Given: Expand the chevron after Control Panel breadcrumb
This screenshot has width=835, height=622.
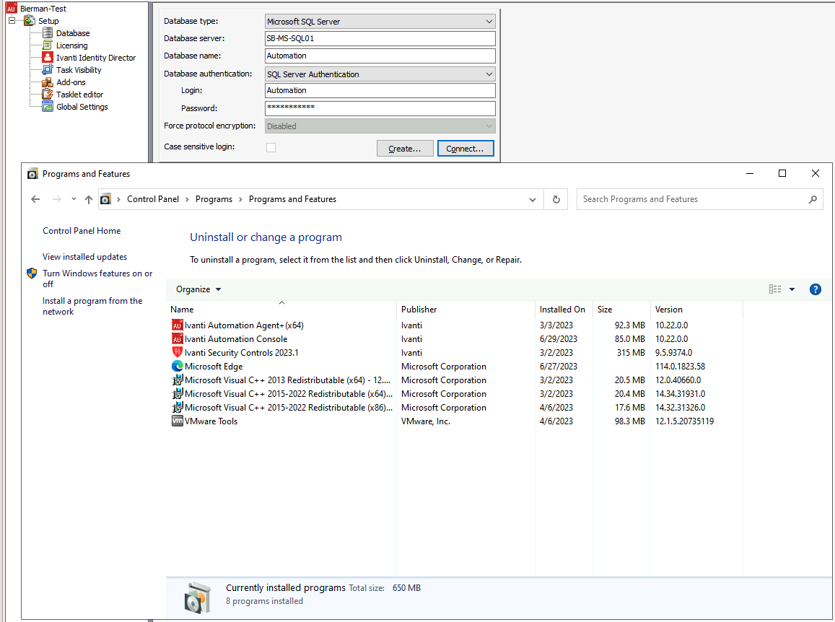Looking at the screenshot, I should pyautogui.click(x=187, y=199).
